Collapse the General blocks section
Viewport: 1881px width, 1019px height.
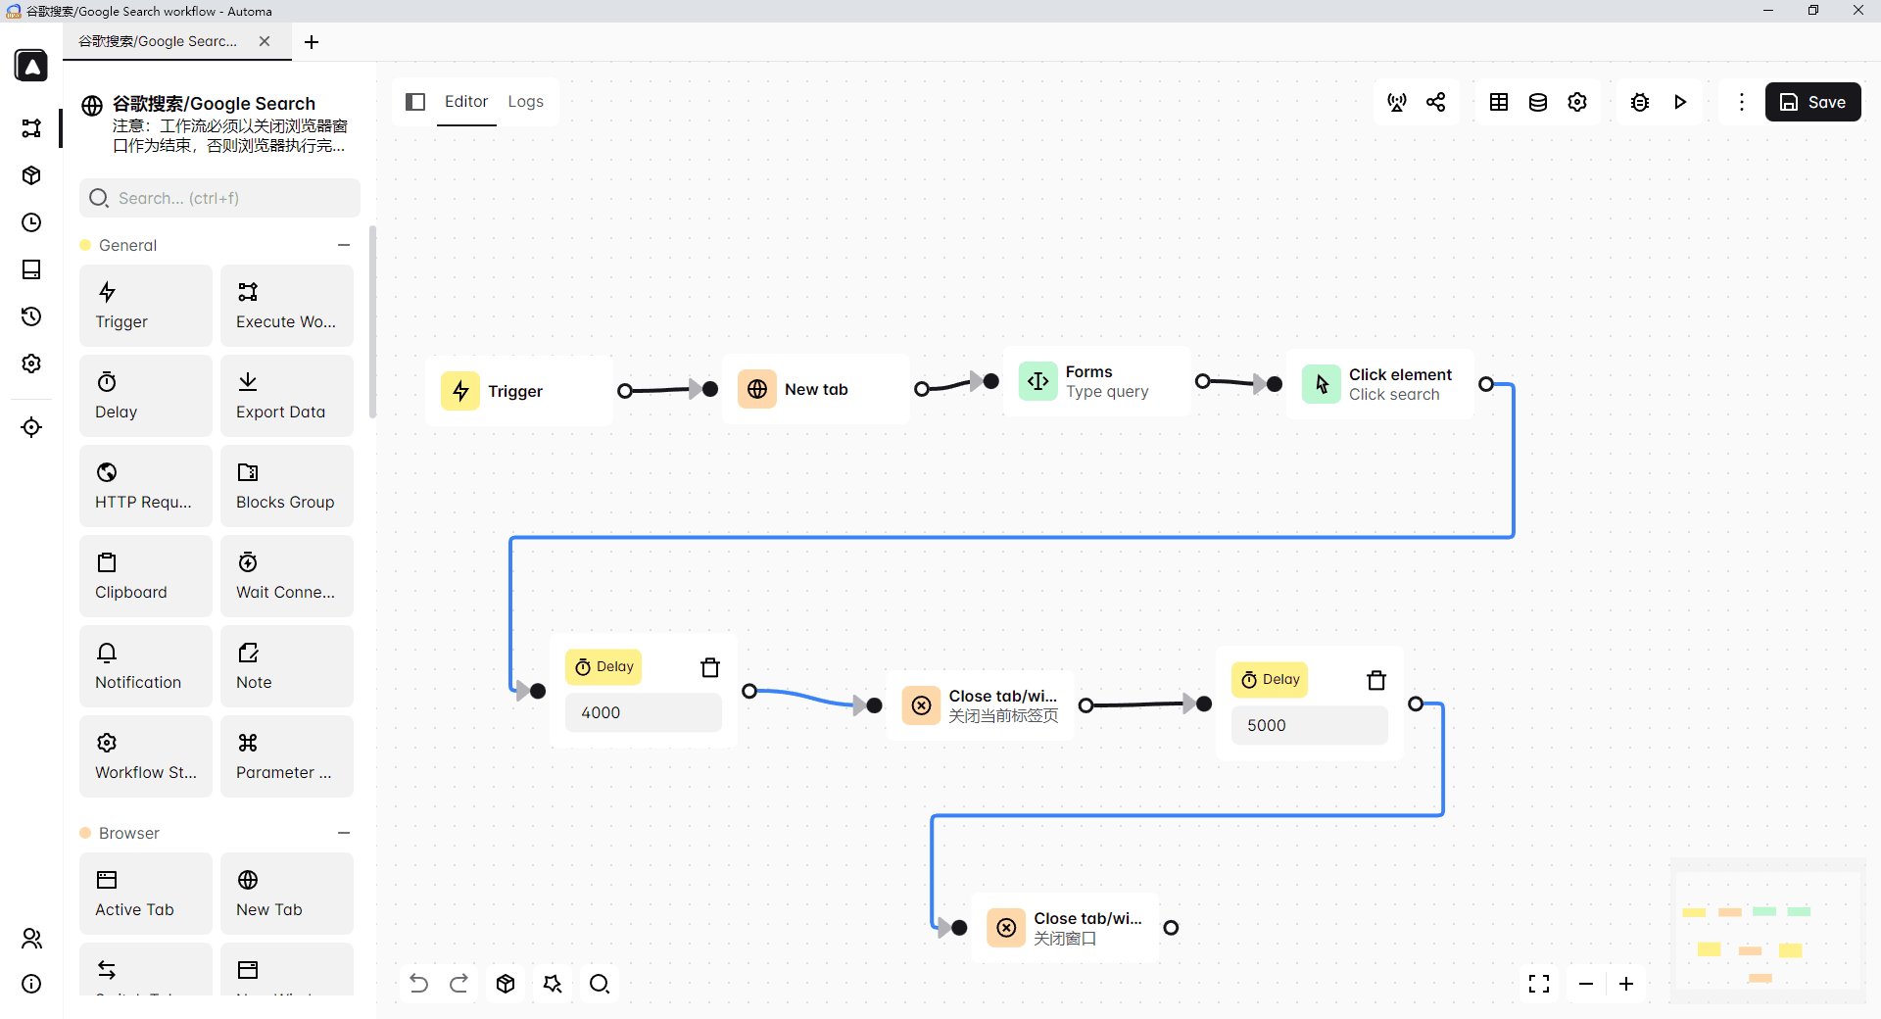click(x=344, y=245)
